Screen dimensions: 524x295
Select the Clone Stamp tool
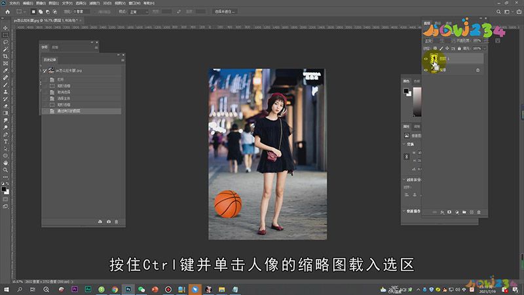coord(5,92)
